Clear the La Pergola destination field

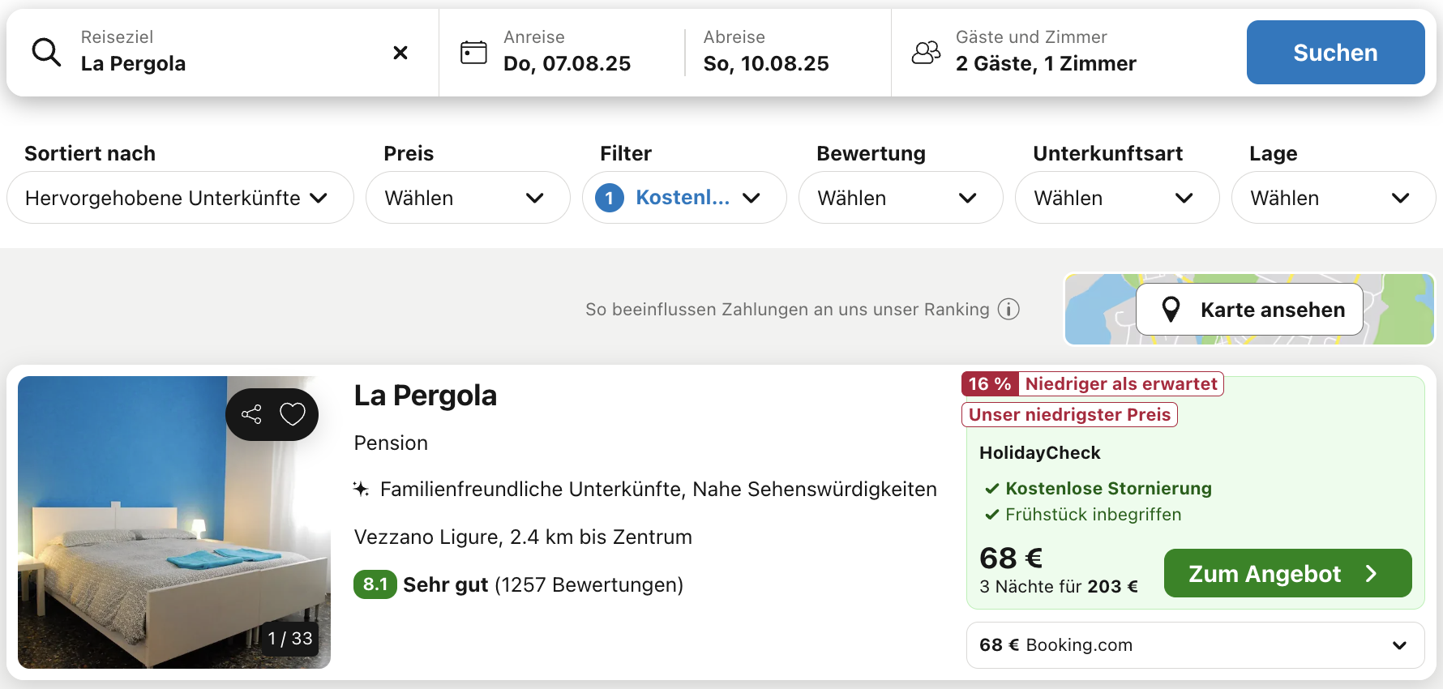pos(400,53)
